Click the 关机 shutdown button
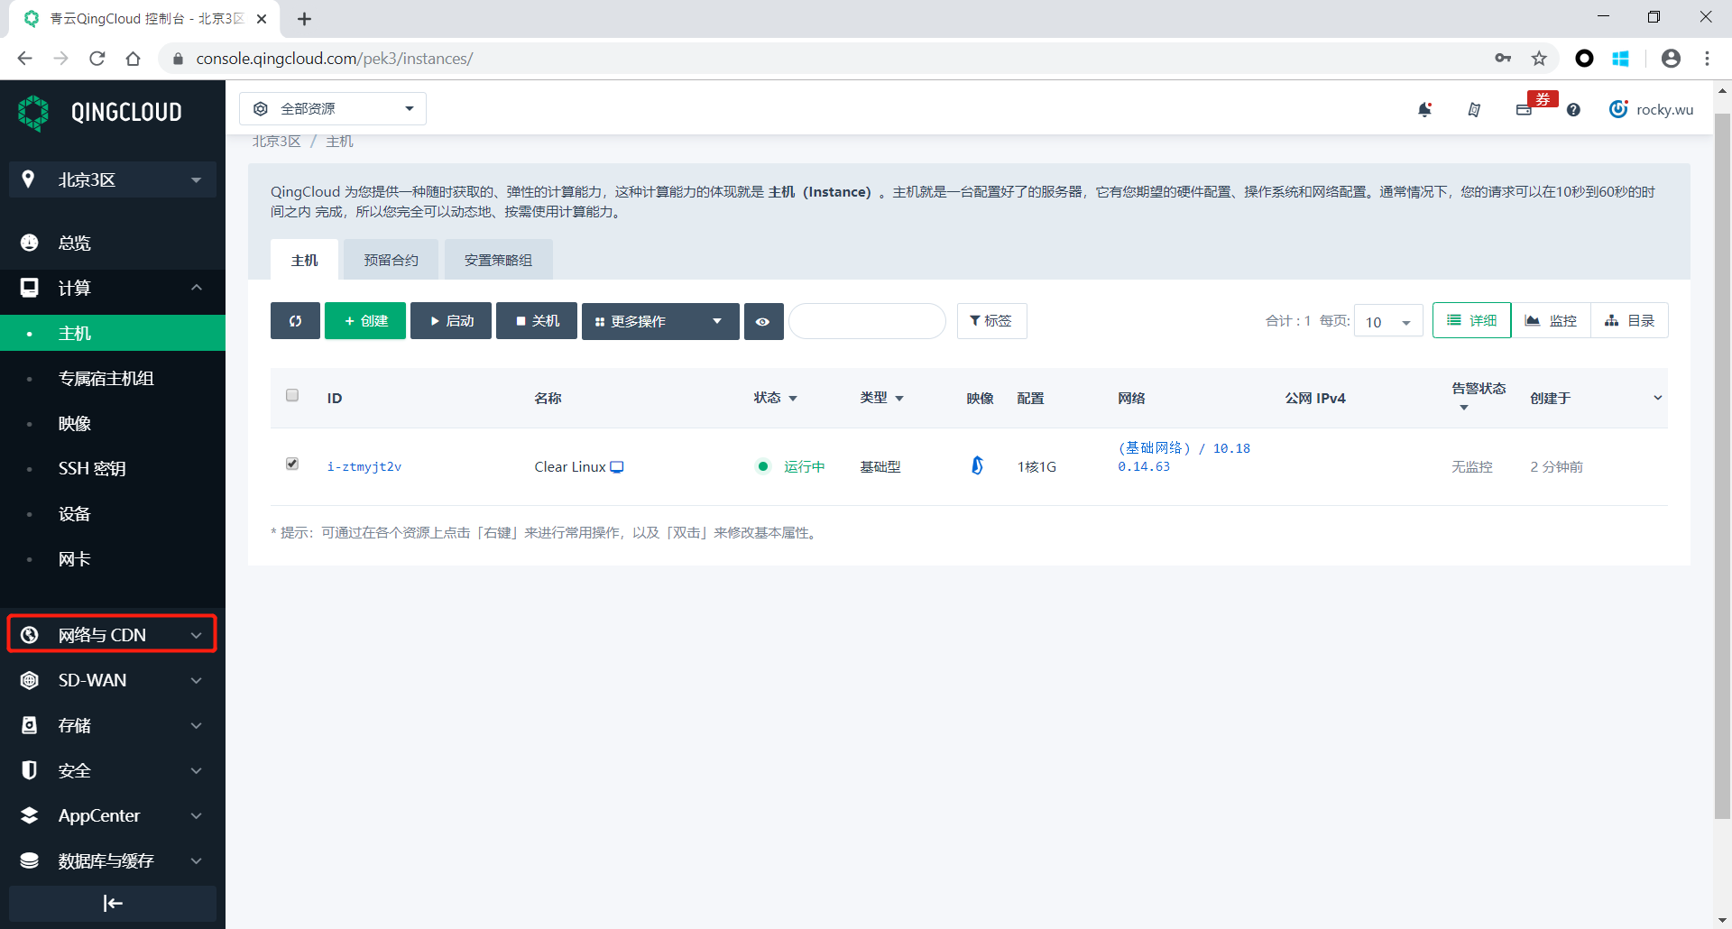The image size is (1732, 929). point(537,321)
